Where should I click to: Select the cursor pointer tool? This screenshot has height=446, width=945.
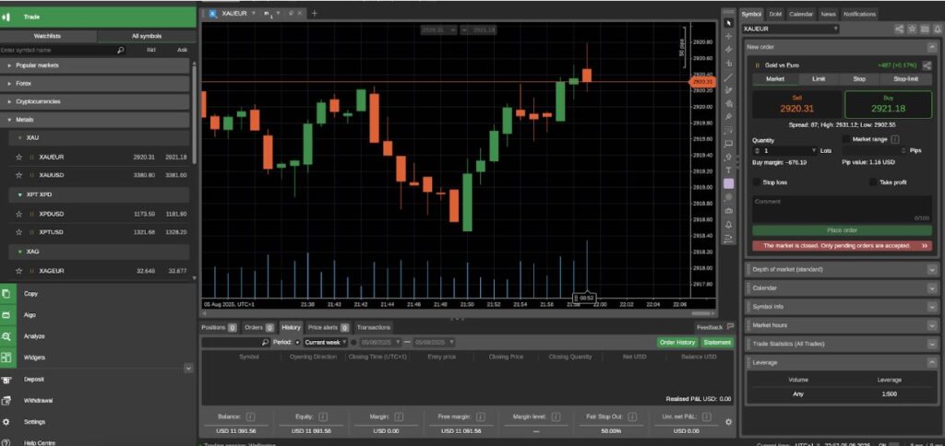point(728,22)
